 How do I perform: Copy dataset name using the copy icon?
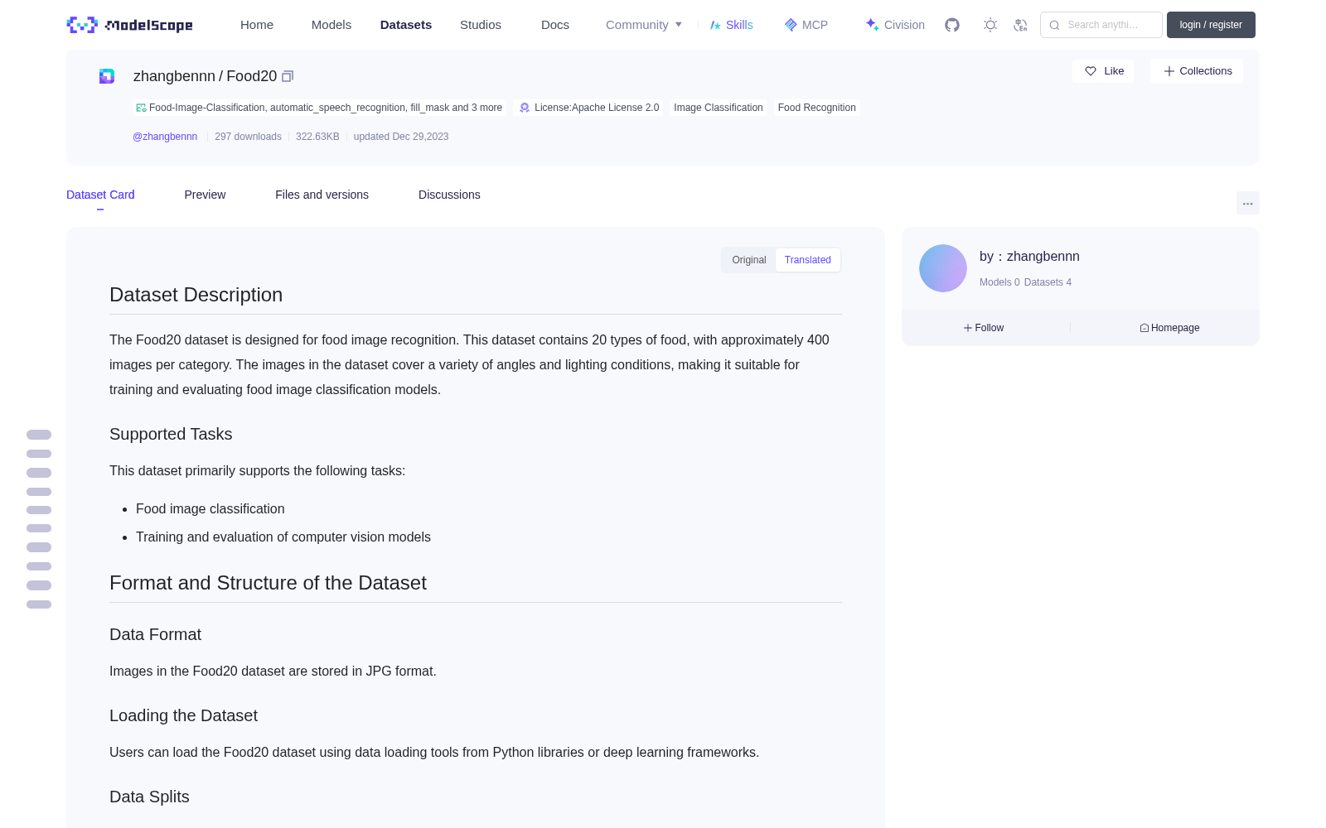[288, 76]
